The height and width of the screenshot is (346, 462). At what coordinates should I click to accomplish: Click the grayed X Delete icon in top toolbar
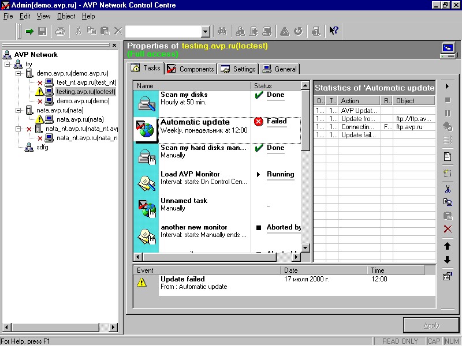[x=118, y=31]
